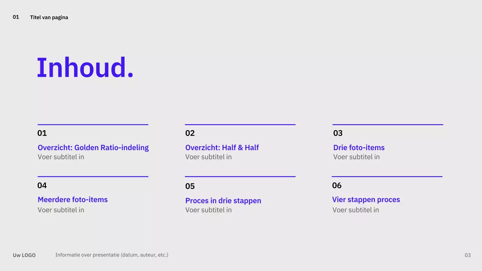Go to 'Drie foto-items' section
This screenshot has height=271, width=482.
358,148
